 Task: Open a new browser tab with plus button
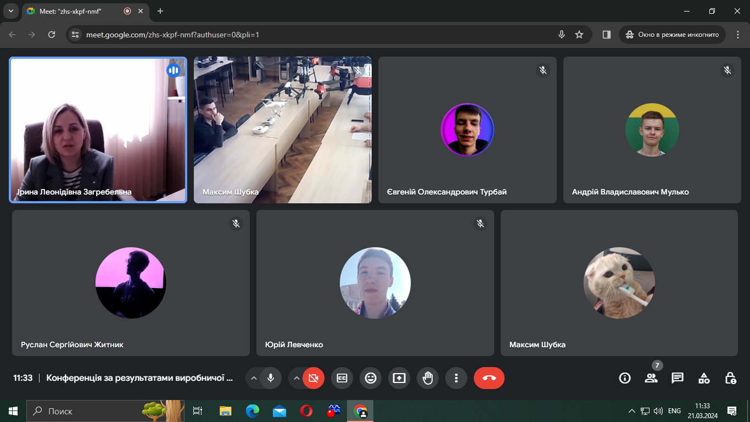pyautogui.click(x=160, y=11)
